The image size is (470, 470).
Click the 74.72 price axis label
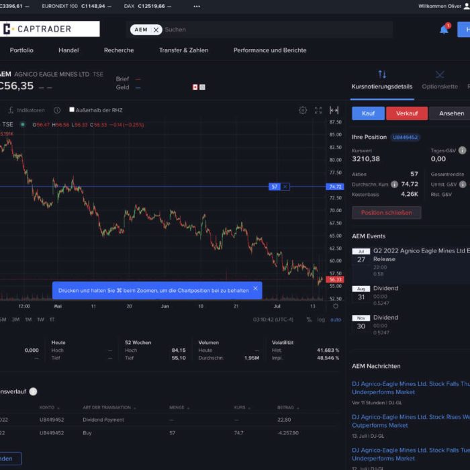335,187
